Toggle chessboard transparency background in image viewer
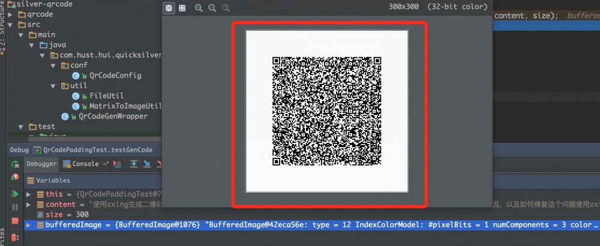The height and width of the screenshot is (246, 600). coord(169,8)
